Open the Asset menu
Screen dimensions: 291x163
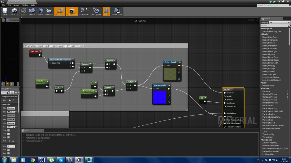[16, 5]
